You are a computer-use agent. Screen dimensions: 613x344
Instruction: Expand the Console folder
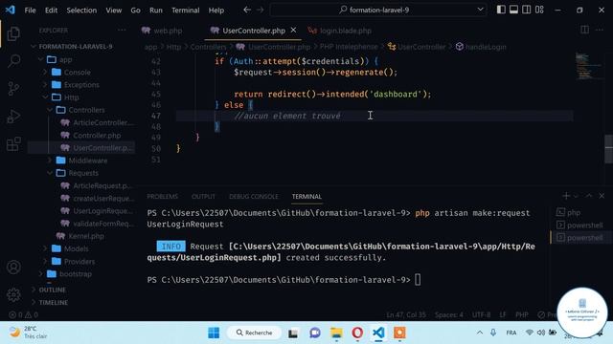pos(77,73)
